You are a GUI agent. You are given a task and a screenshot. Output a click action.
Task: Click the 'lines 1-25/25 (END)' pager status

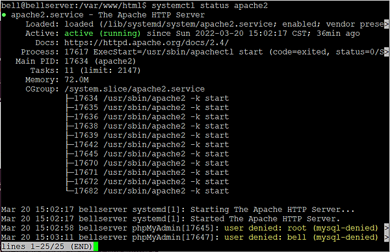[x=47, y=247]
